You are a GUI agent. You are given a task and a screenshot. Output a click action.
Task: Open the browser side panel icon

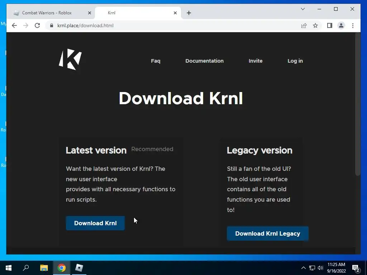[x=330, y=25]
